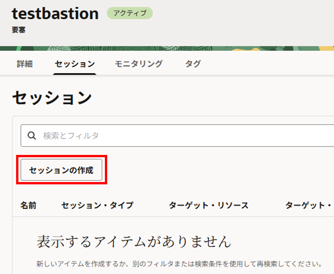The image size is (334, 274).
Task: Go to the タグ tab
Action: [193, 64]
